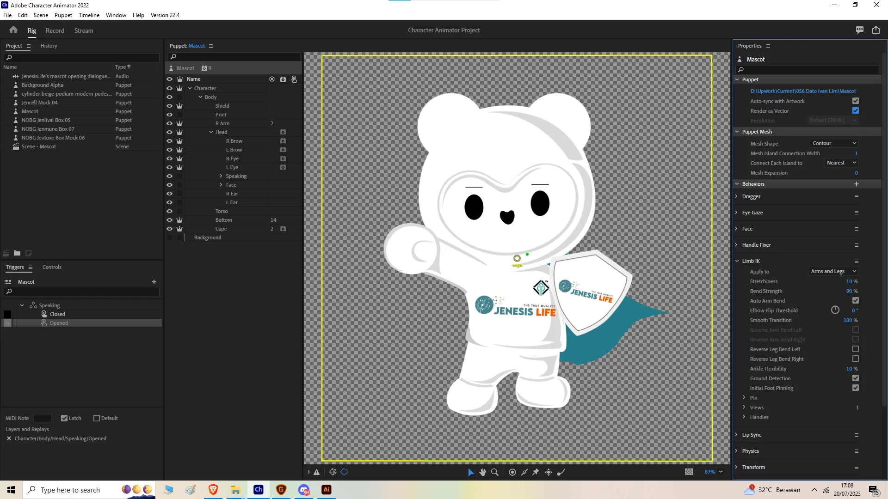Select the Pin tool in the toolbar

tap(536, 472)
